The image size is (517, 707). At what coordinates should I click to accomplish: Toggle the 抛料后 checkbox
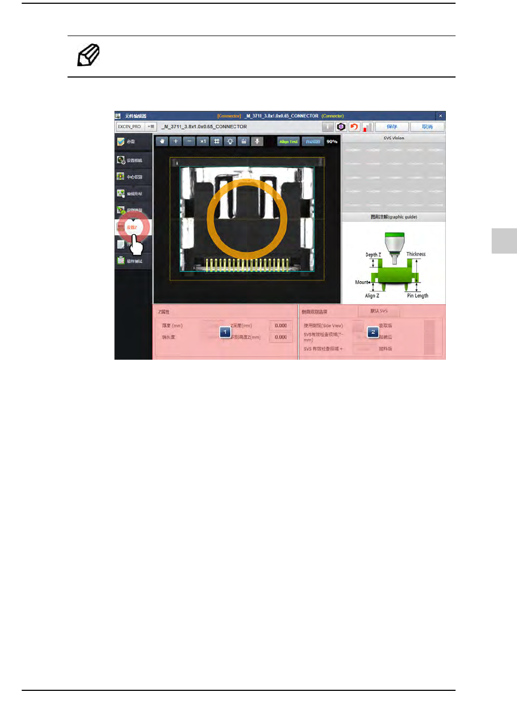[x=429, y=349]
